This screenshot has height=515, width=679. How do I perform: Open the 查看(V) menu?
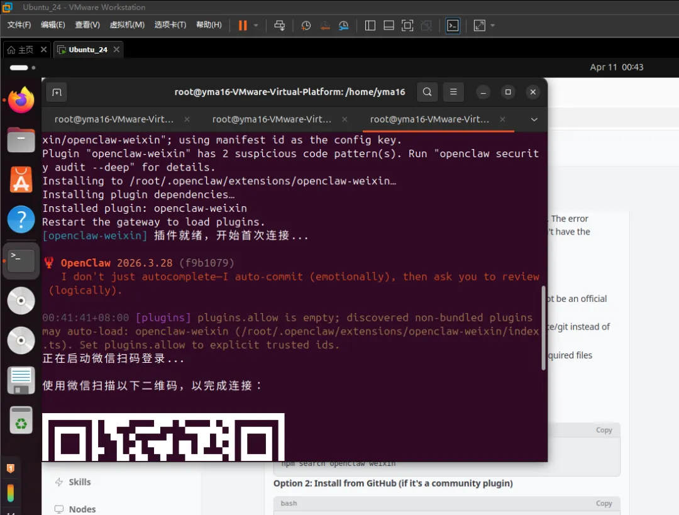87,25
